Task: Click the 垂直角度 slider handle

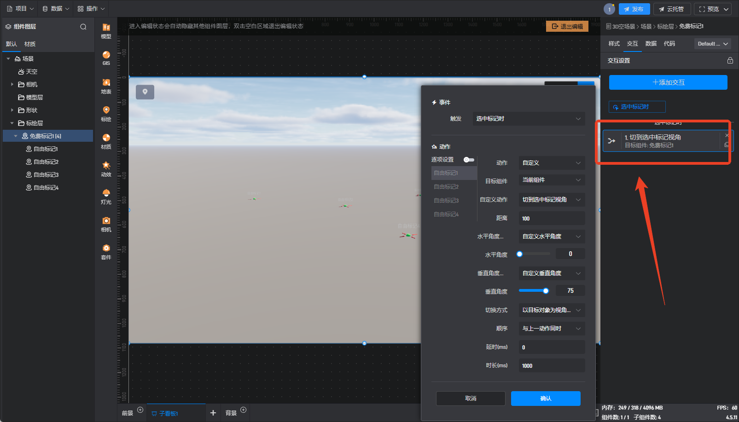Action: point(546,291)
